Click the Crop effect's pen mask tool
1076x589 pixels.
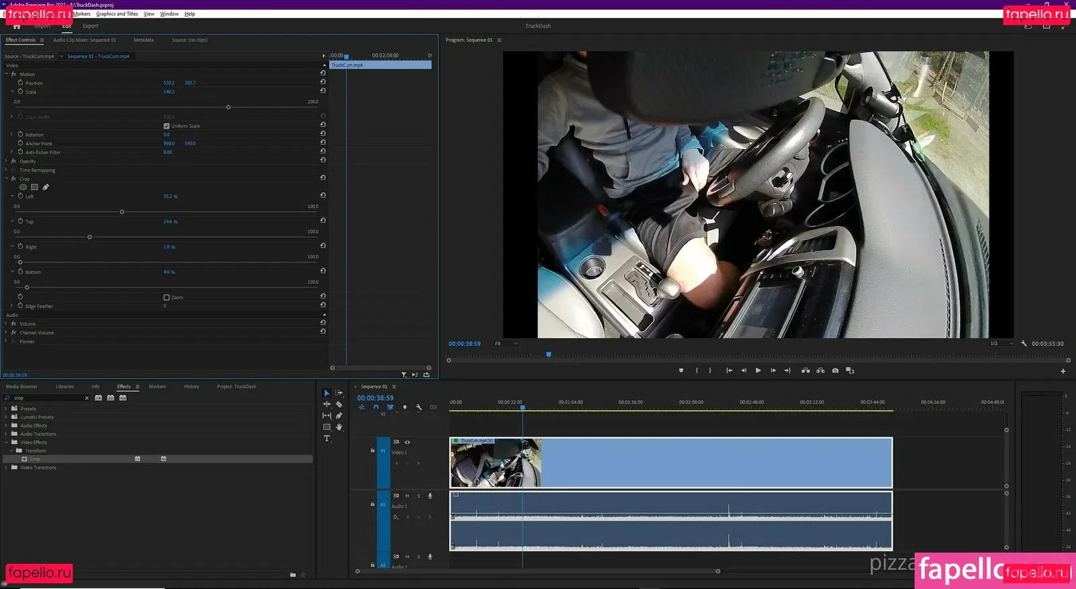point(46,188)
